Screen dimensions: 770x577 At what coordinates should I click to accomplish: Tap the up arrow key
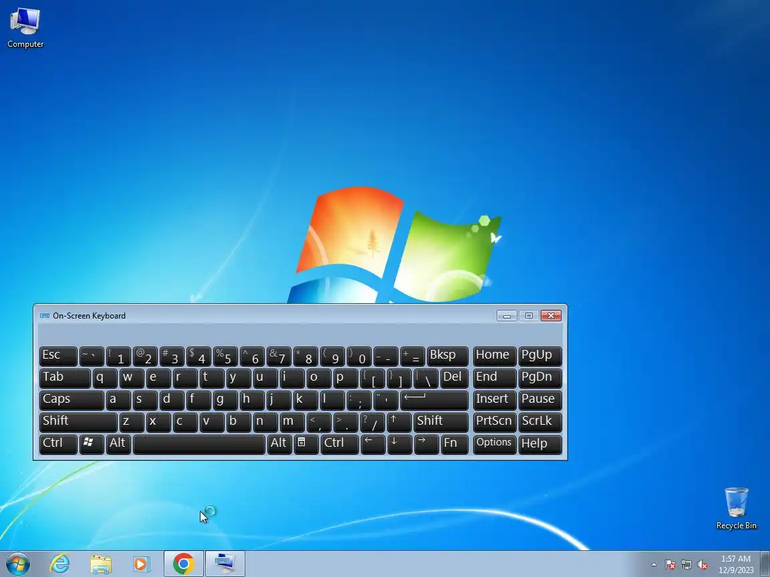[x=398, y=423]
